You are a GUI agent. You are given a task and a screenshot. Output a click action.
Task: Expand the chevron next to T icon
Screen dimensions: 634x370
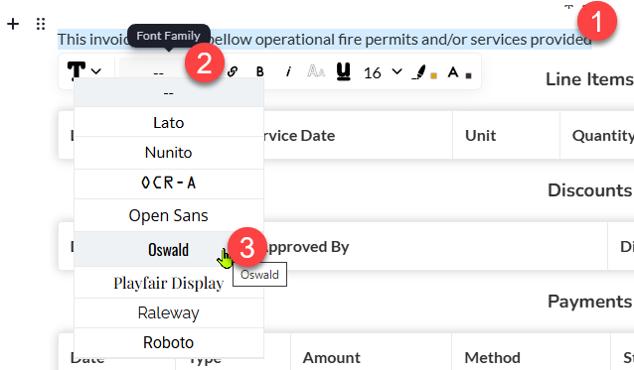[x=96, y=71]
